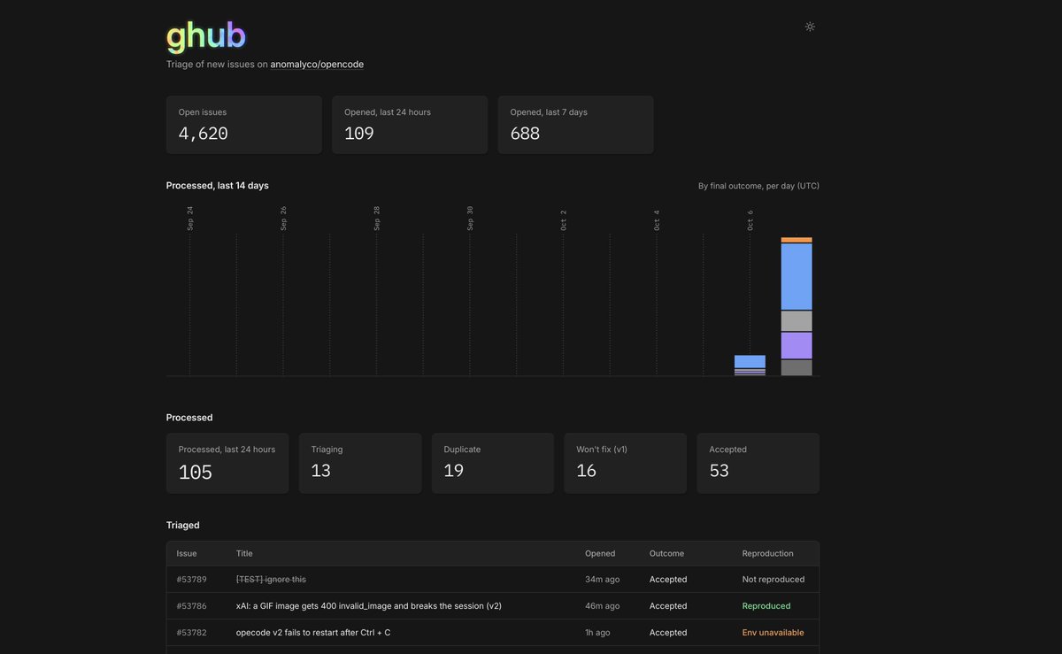Click the ghub rainbow logo

[x=206, y=35]
